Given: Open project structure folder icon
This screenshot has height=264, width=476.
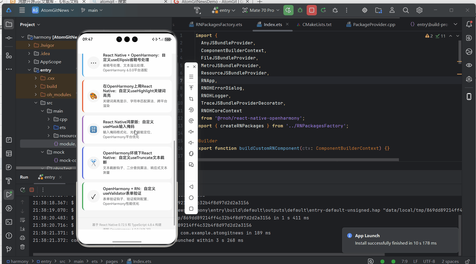Looking at the screenshot, I should (x=379, y=10).
